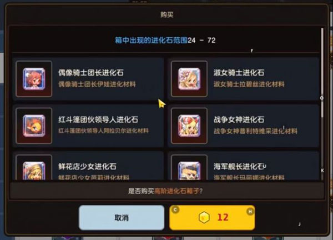The height and width of the screenshot is (240, 333).
Task: Select the 淑女骑士拉碧丝进化材料 description row
Action: (x=249, y=84)
